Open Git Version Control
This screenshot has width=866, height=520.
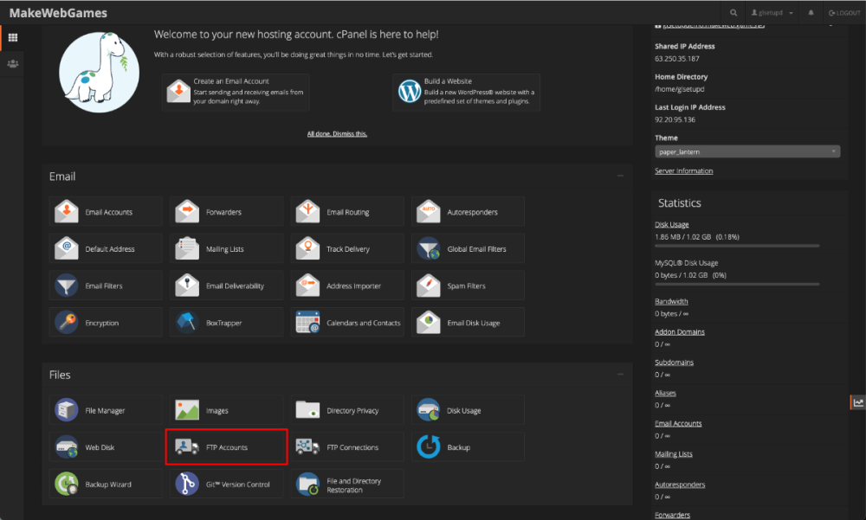(226, 484)
